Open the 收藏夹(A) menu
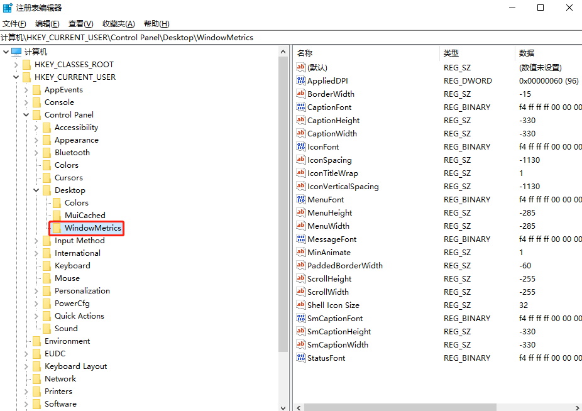This screenshot has width=582, height=411. tap(118, 24)
